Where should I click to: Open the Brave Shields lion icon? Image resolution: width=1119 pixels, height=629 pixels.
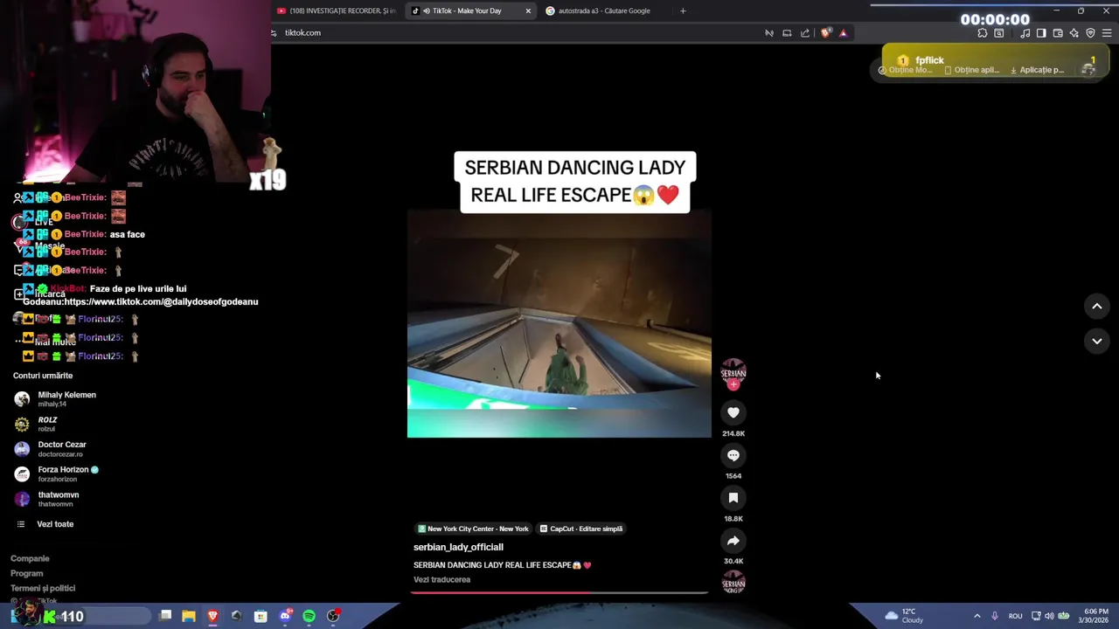[825, 33]
